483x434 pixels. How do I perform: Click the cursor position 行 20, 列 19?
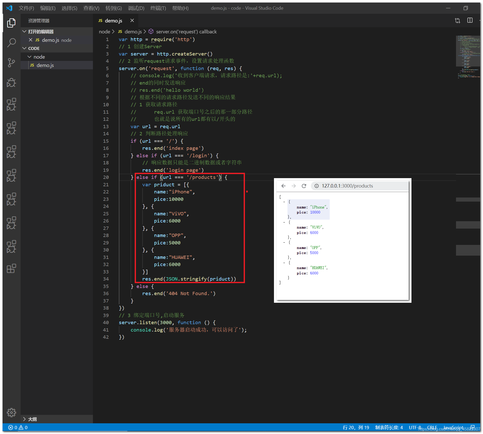coord(356,427)
